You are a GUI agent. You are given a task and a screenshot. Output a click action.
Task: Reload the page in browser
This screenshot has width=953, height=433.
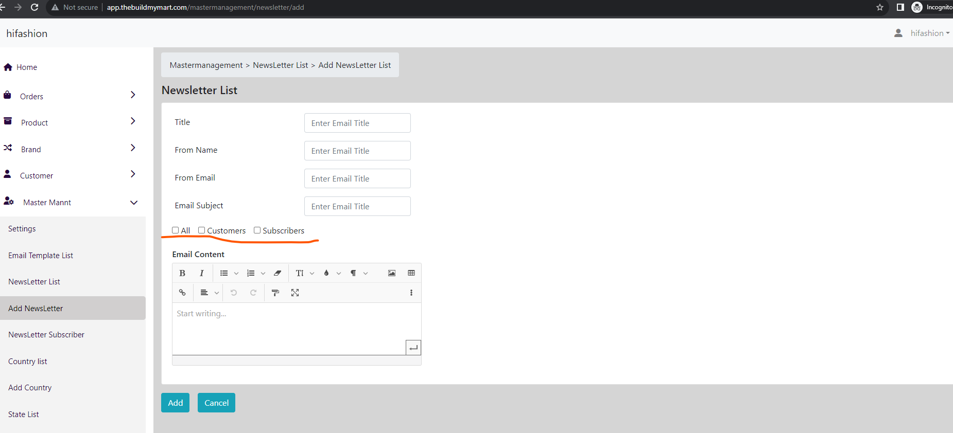point(34,7)
